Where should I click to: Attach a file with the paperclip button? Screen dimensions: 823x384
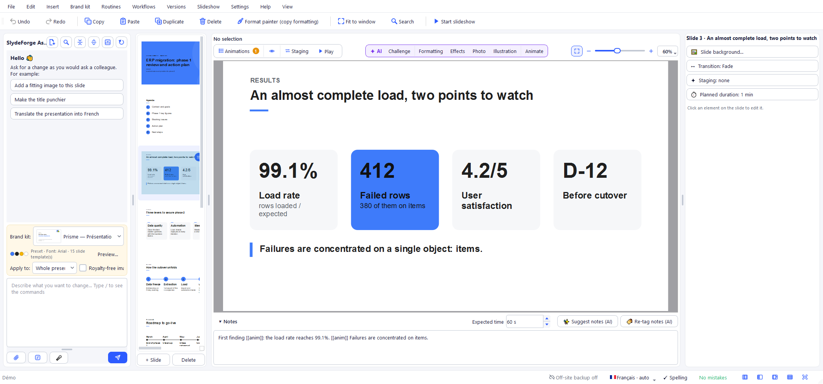16,358
